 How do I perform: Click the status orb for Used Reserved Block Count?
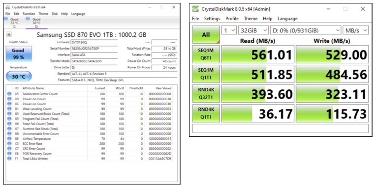(9, 113)
